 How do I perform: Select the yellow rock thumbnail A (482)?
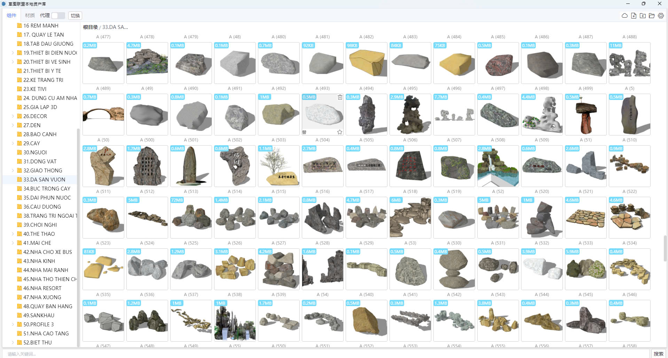pyautogui.click(x=366, y=63)
